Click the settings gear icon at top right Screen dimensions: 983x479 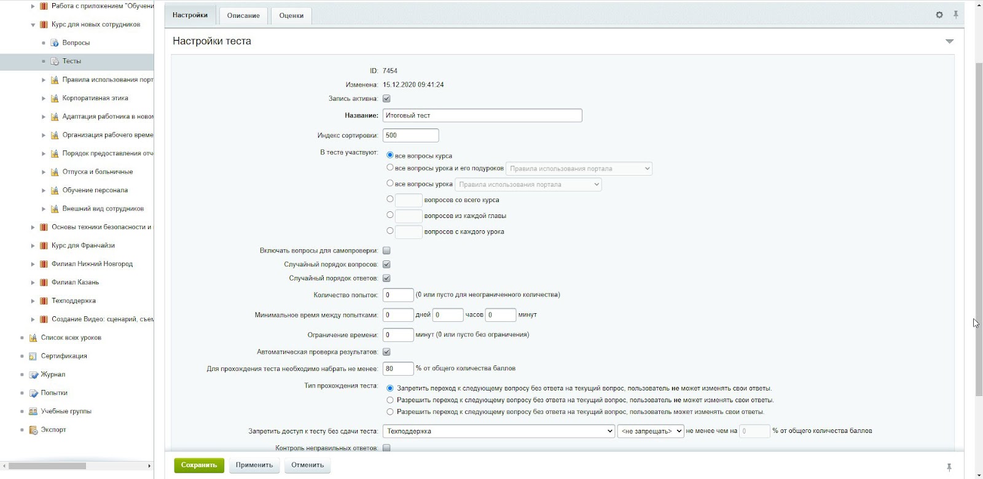click(939, 15)
